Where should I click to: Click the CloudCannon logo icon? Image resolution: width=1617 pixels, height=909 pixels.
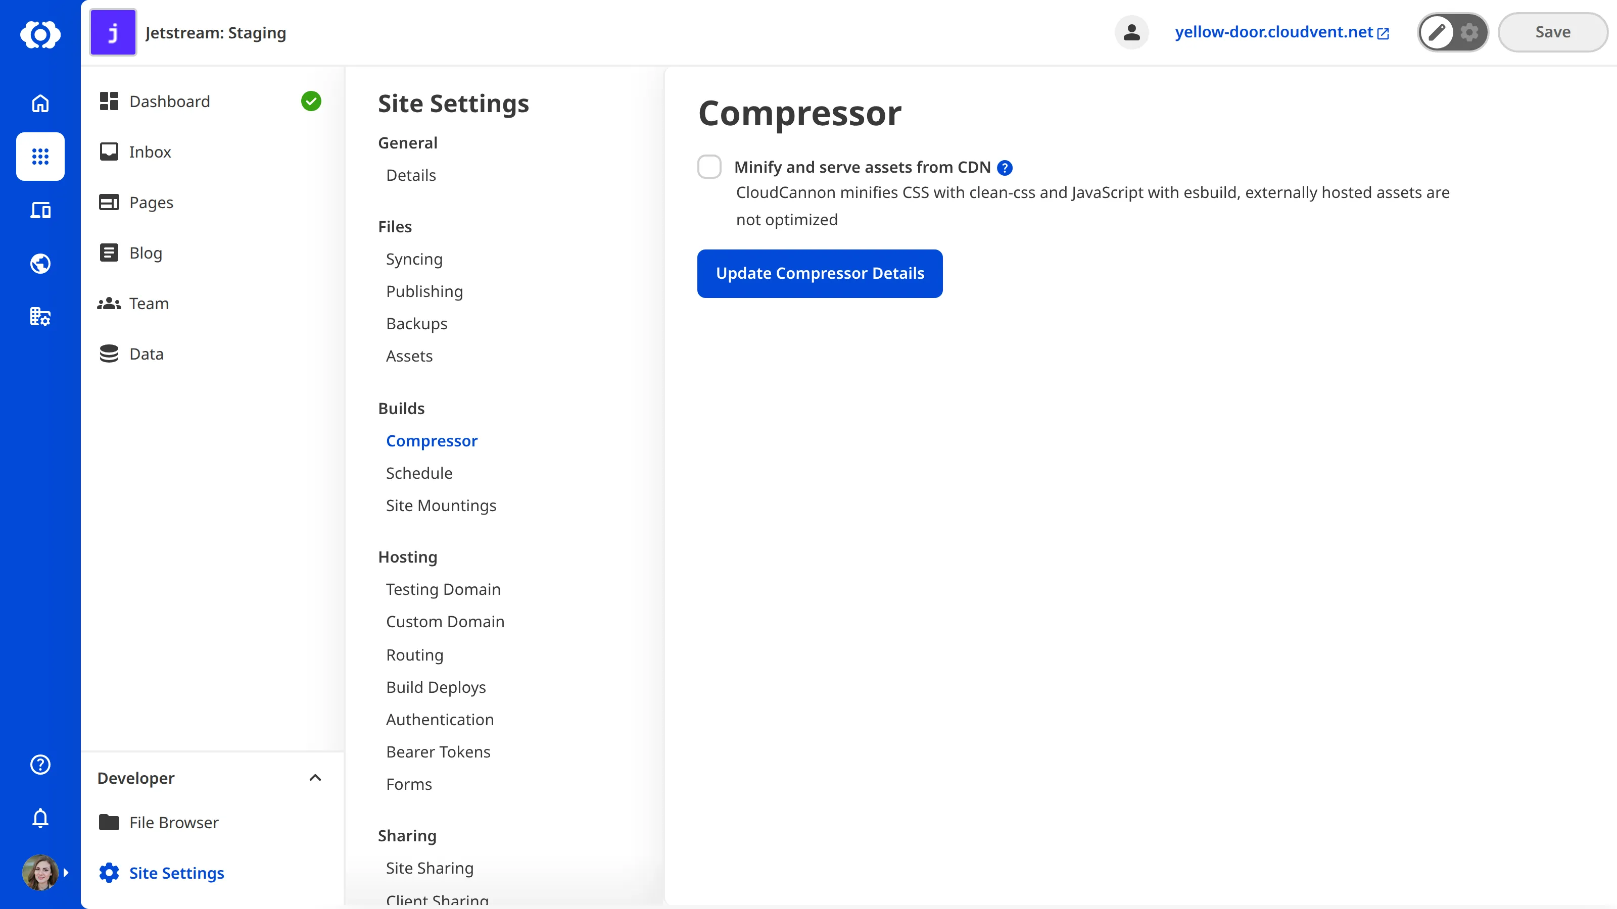tap(40, 34)
